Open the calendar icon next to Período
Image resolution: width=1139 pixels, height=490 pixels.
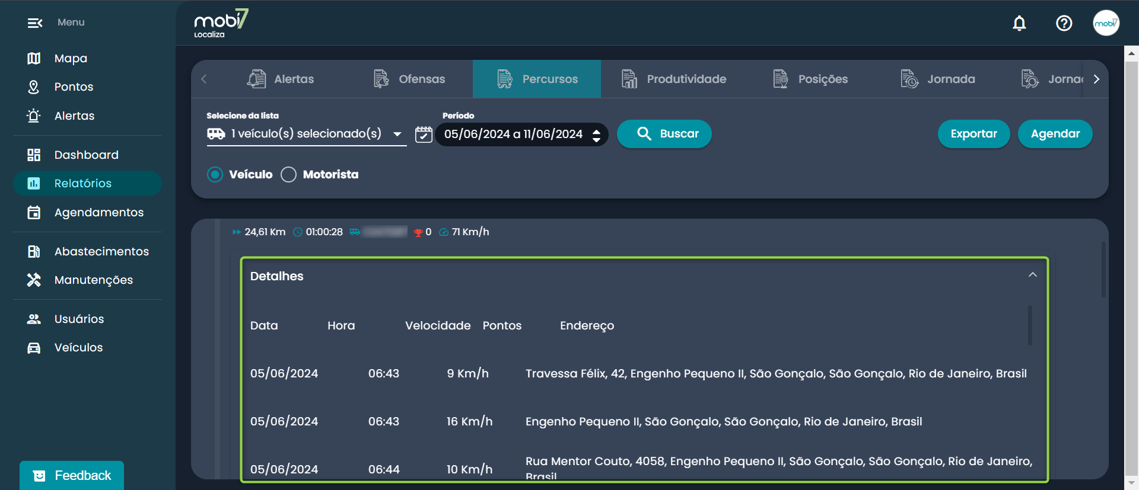tap(424, 134)
